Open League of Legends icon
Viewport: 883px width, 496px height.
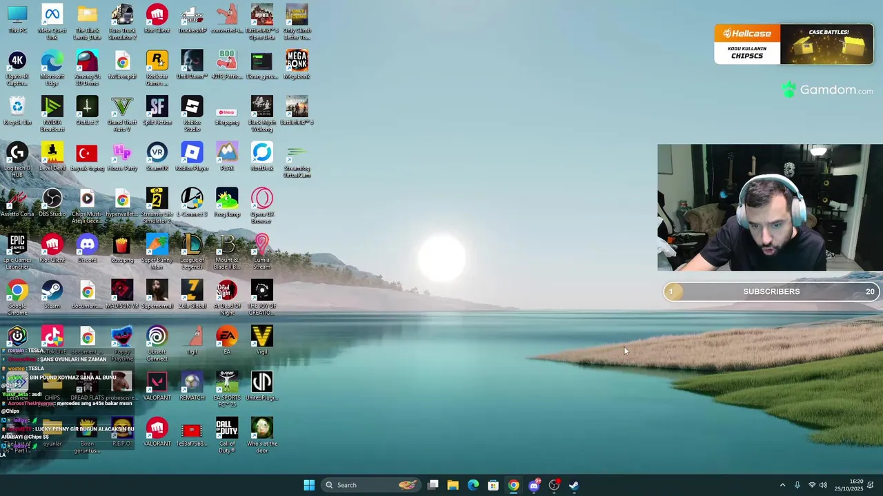[192, 252]
